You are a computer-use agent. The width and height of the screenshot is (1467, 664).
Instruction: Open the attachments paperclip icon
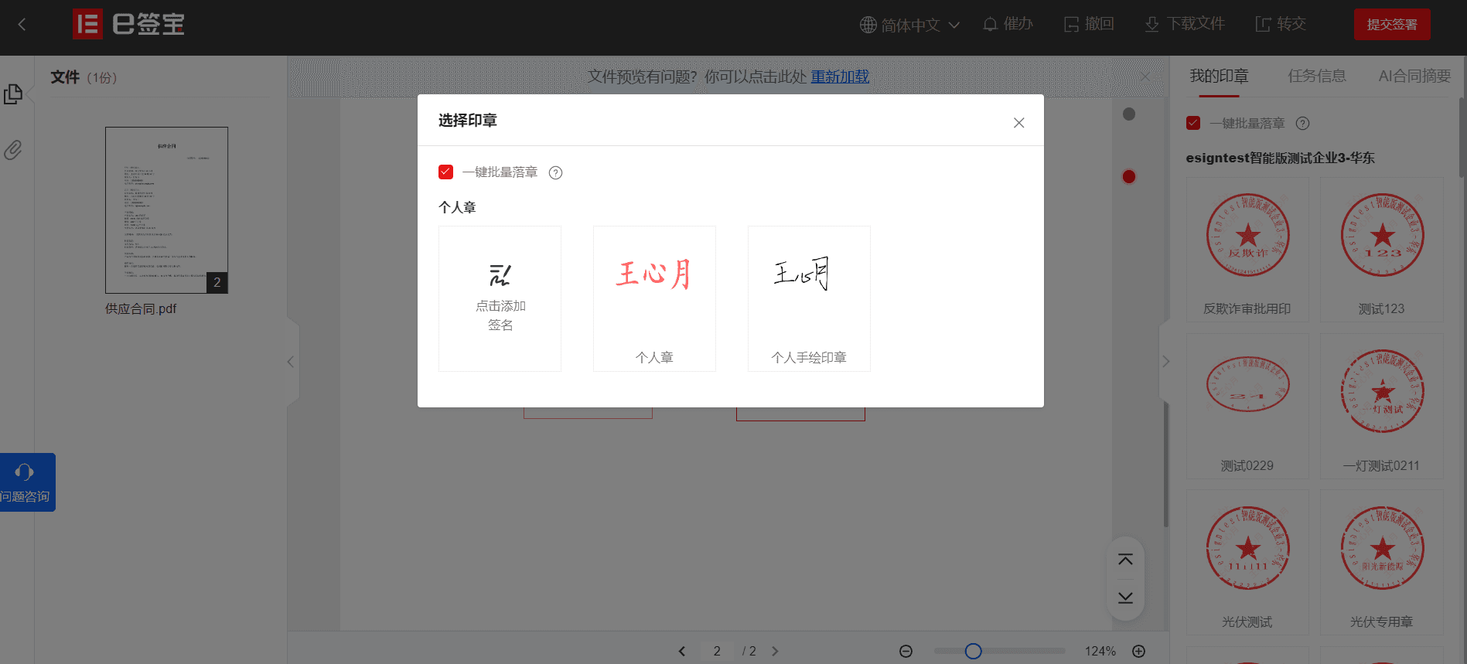pos(13,150)
